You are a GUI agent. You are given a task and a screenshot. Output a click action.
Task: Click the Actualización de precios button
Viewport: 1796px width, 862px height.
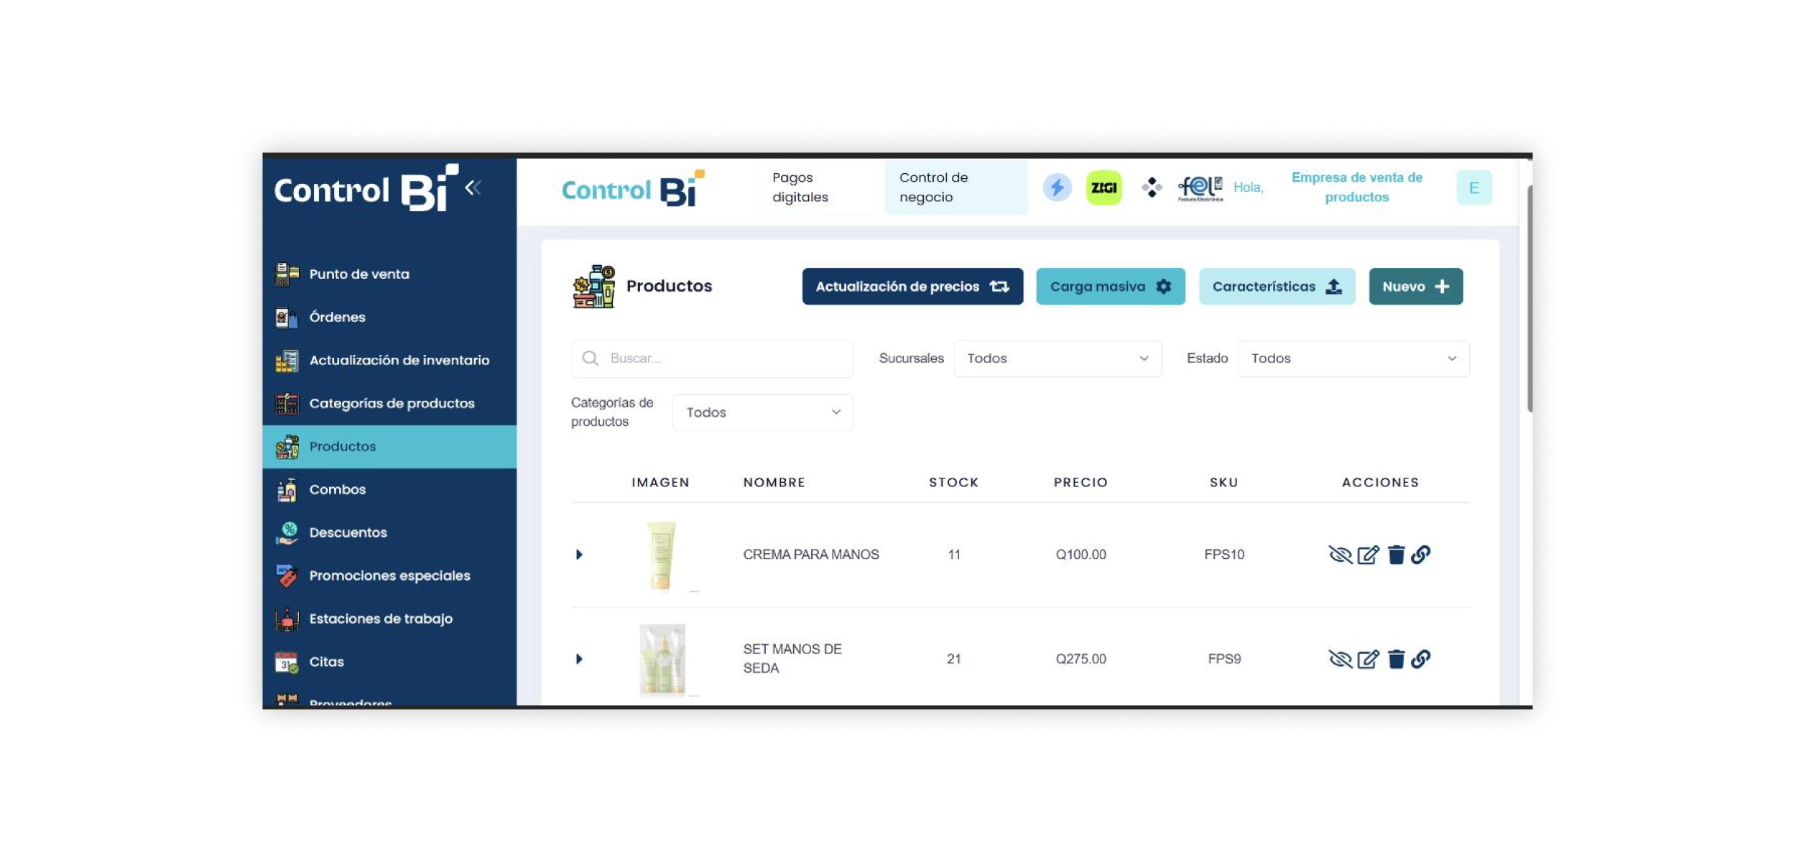(x=912, y=286)
